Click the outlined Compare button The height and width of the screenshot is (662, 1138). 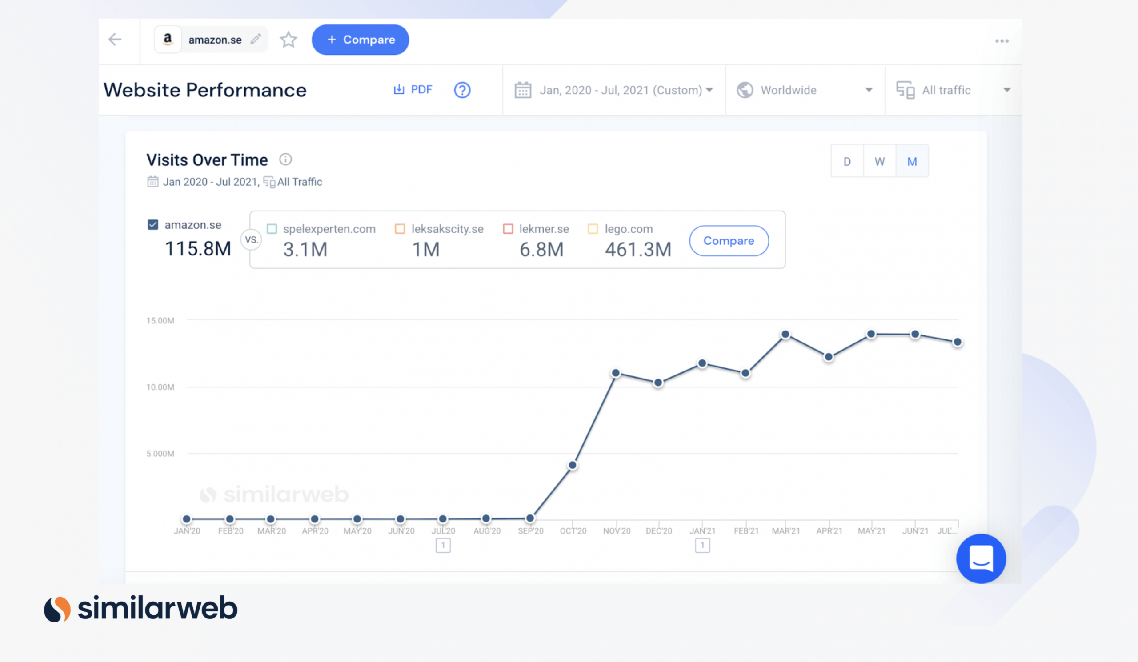tap(729, 240)
